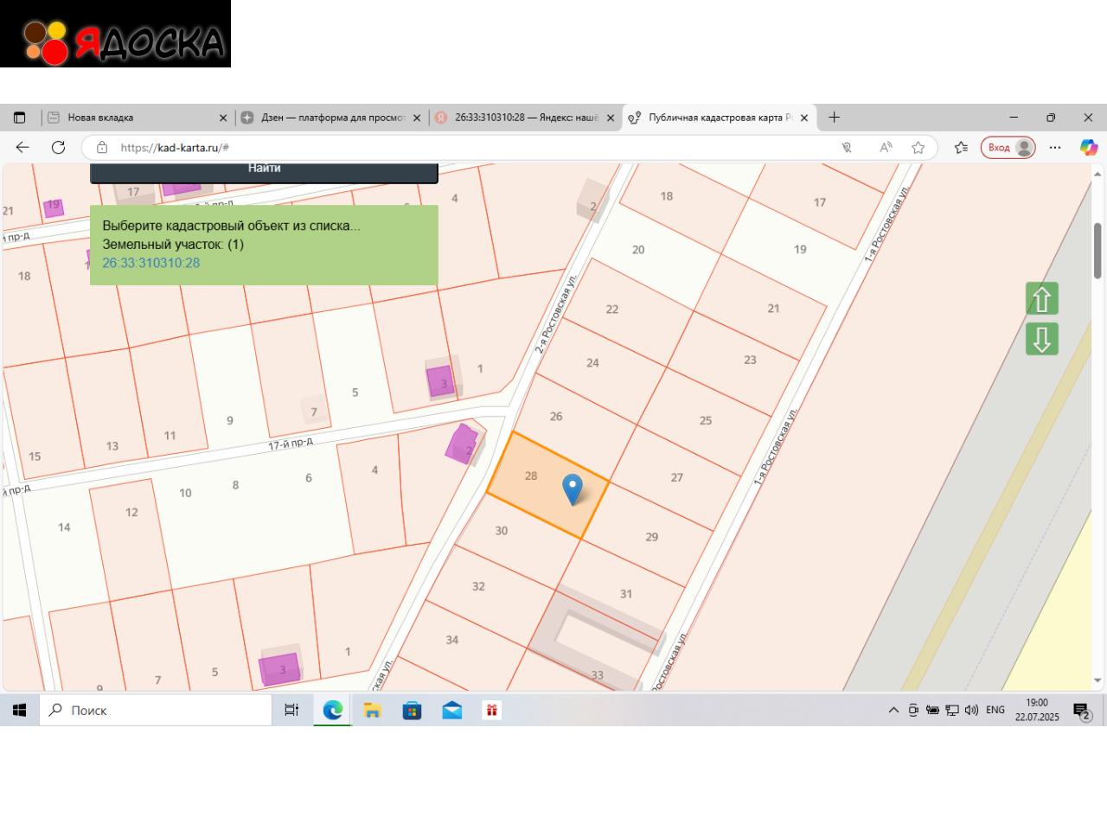Open the Favorites list icon

pos(961,148)
